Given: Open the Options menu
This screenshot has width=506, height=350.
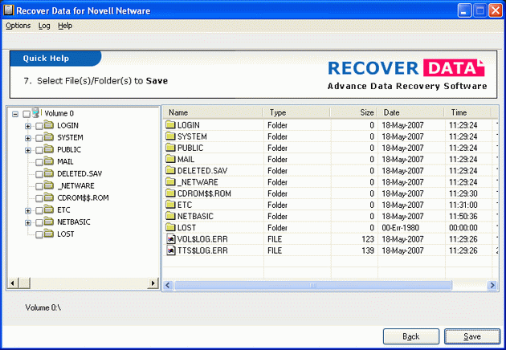Looking at the screenshot, I should tap(18, 26).
